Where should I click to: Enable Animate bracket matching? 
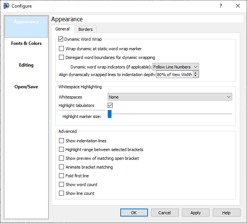[61, 167]
